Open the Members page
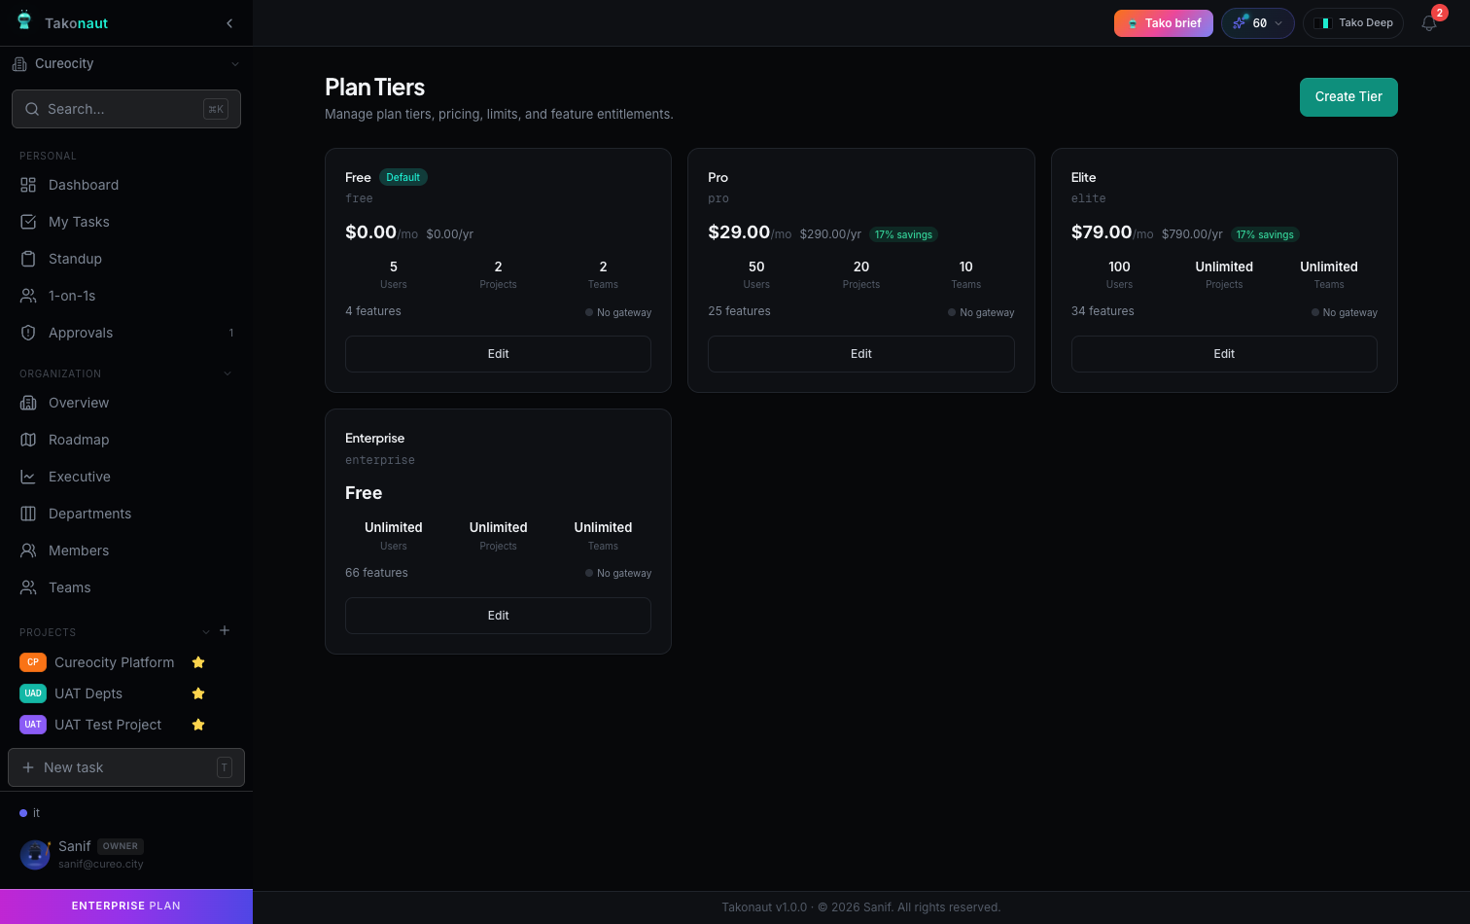This screenshot has width=1470, height=924. [126, 551]
